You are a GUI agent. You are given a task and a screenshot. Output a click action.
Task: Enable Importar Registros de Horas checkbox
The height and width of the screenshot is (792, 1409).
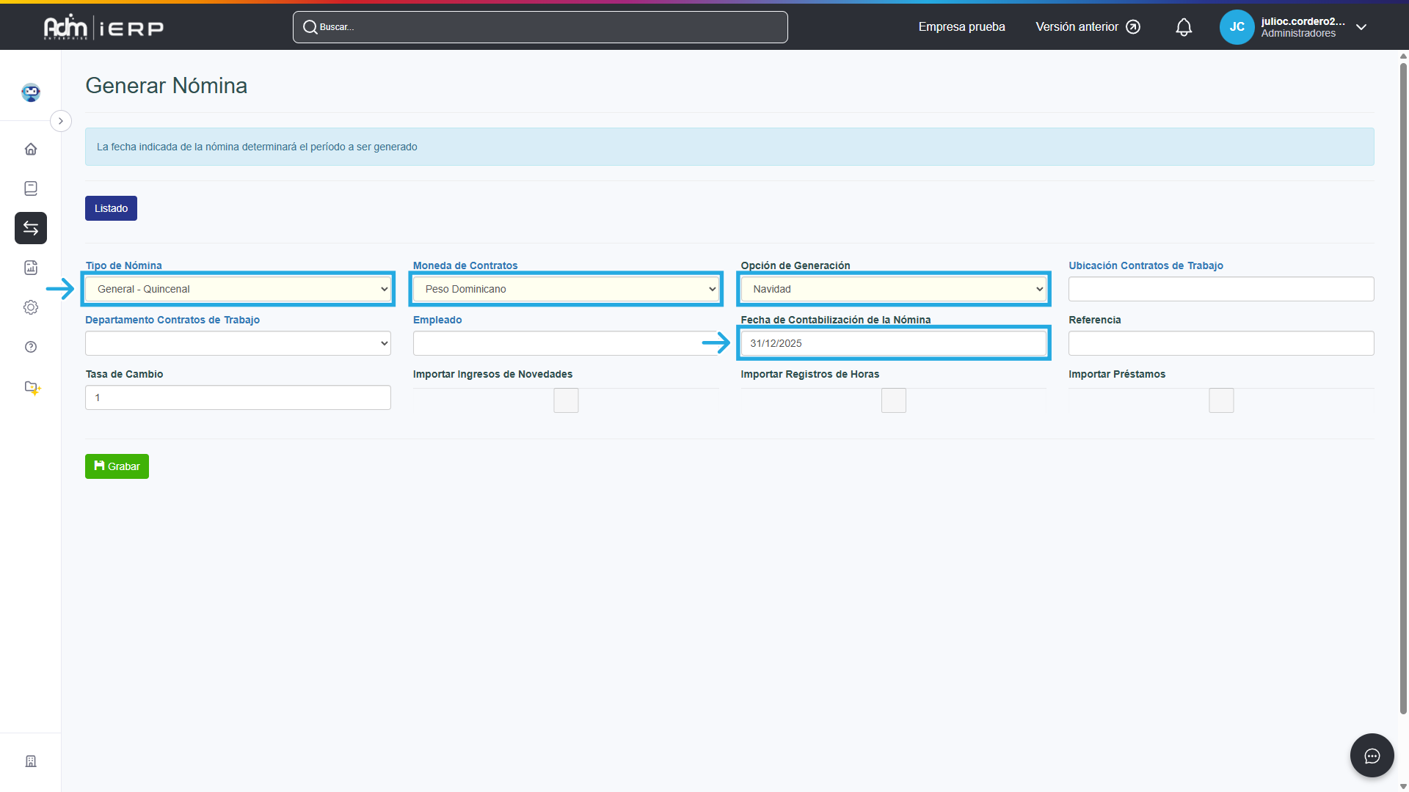coord(893,400)
